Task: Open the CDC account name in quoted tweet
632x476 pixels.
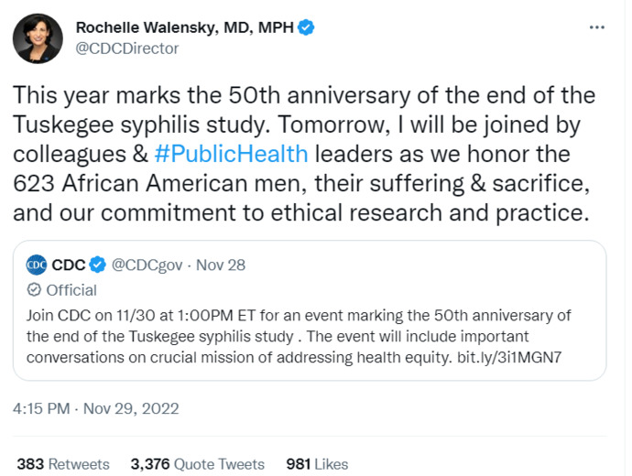Action: (x=68, y=265)
